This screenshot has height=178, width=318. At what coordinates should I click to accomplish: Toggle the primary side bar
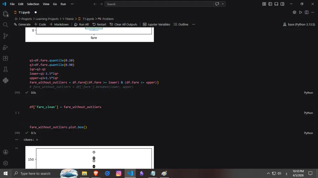(270, 4)
